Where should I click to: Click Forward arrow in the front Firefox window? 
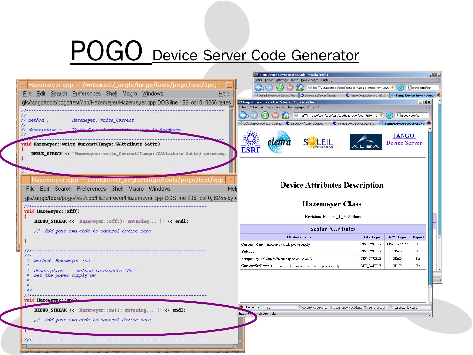(254, 115)
